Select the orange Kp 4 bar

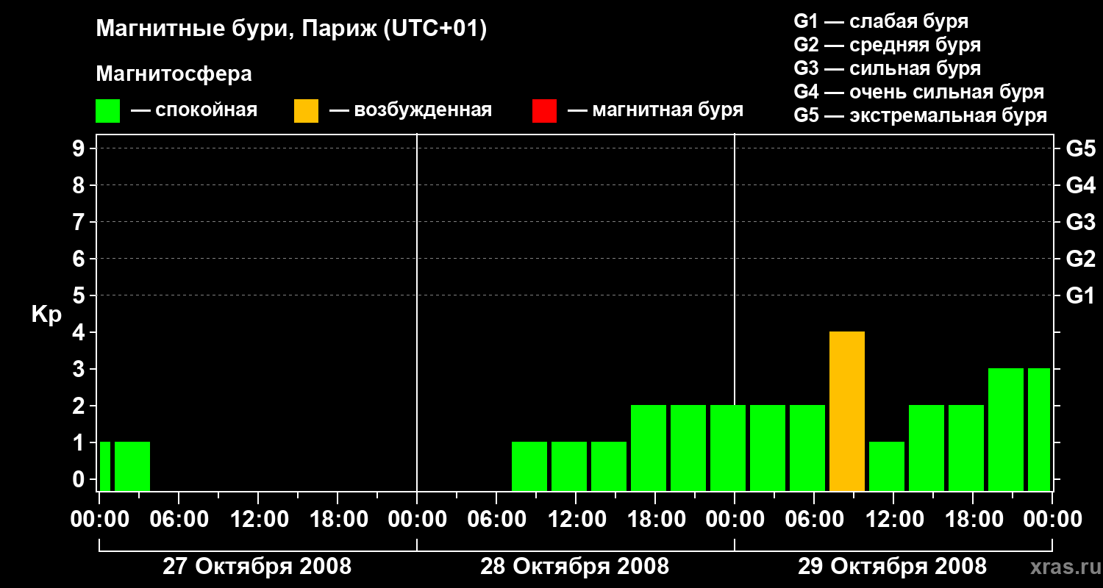(847, 411)
